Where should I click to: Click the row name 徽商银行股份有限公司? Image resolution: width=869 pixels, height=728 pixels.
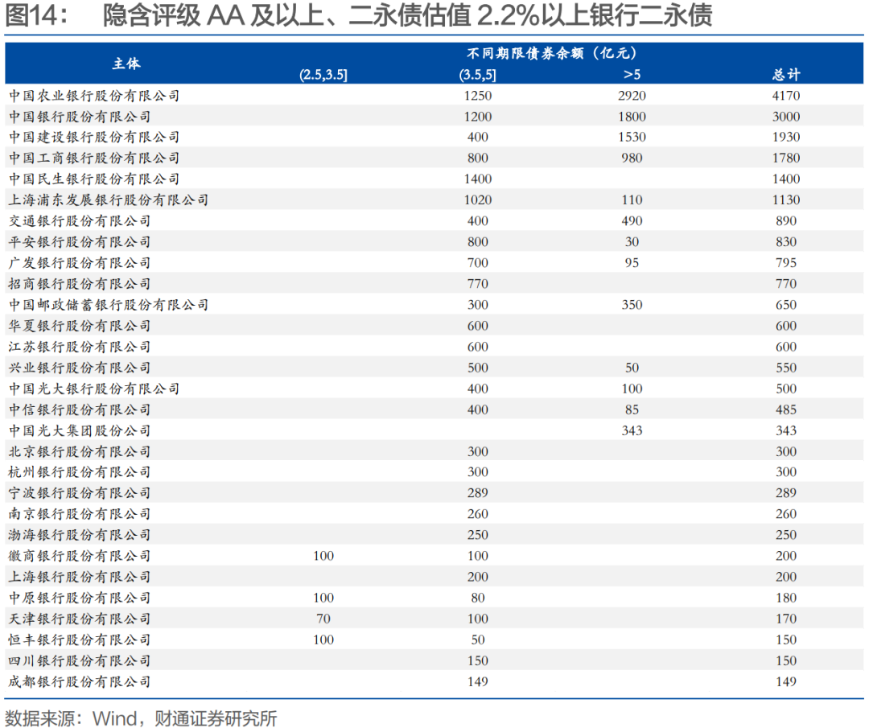pyautogui.click(x=80, y=556)
